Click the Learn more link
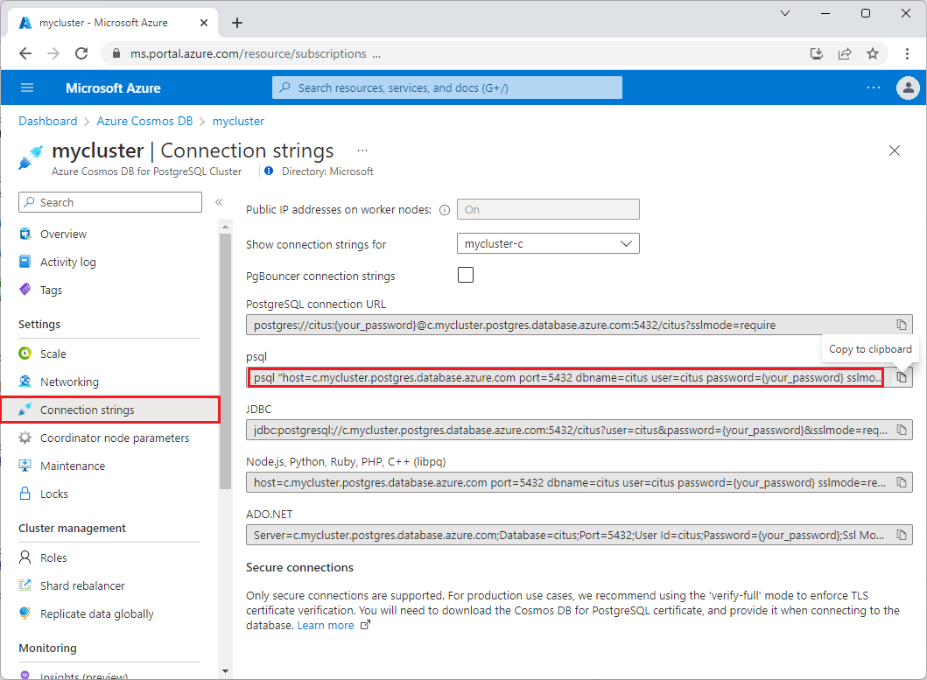 point(326,625)
